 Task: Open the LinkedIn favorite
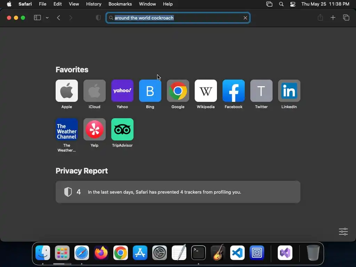[289, 91]
